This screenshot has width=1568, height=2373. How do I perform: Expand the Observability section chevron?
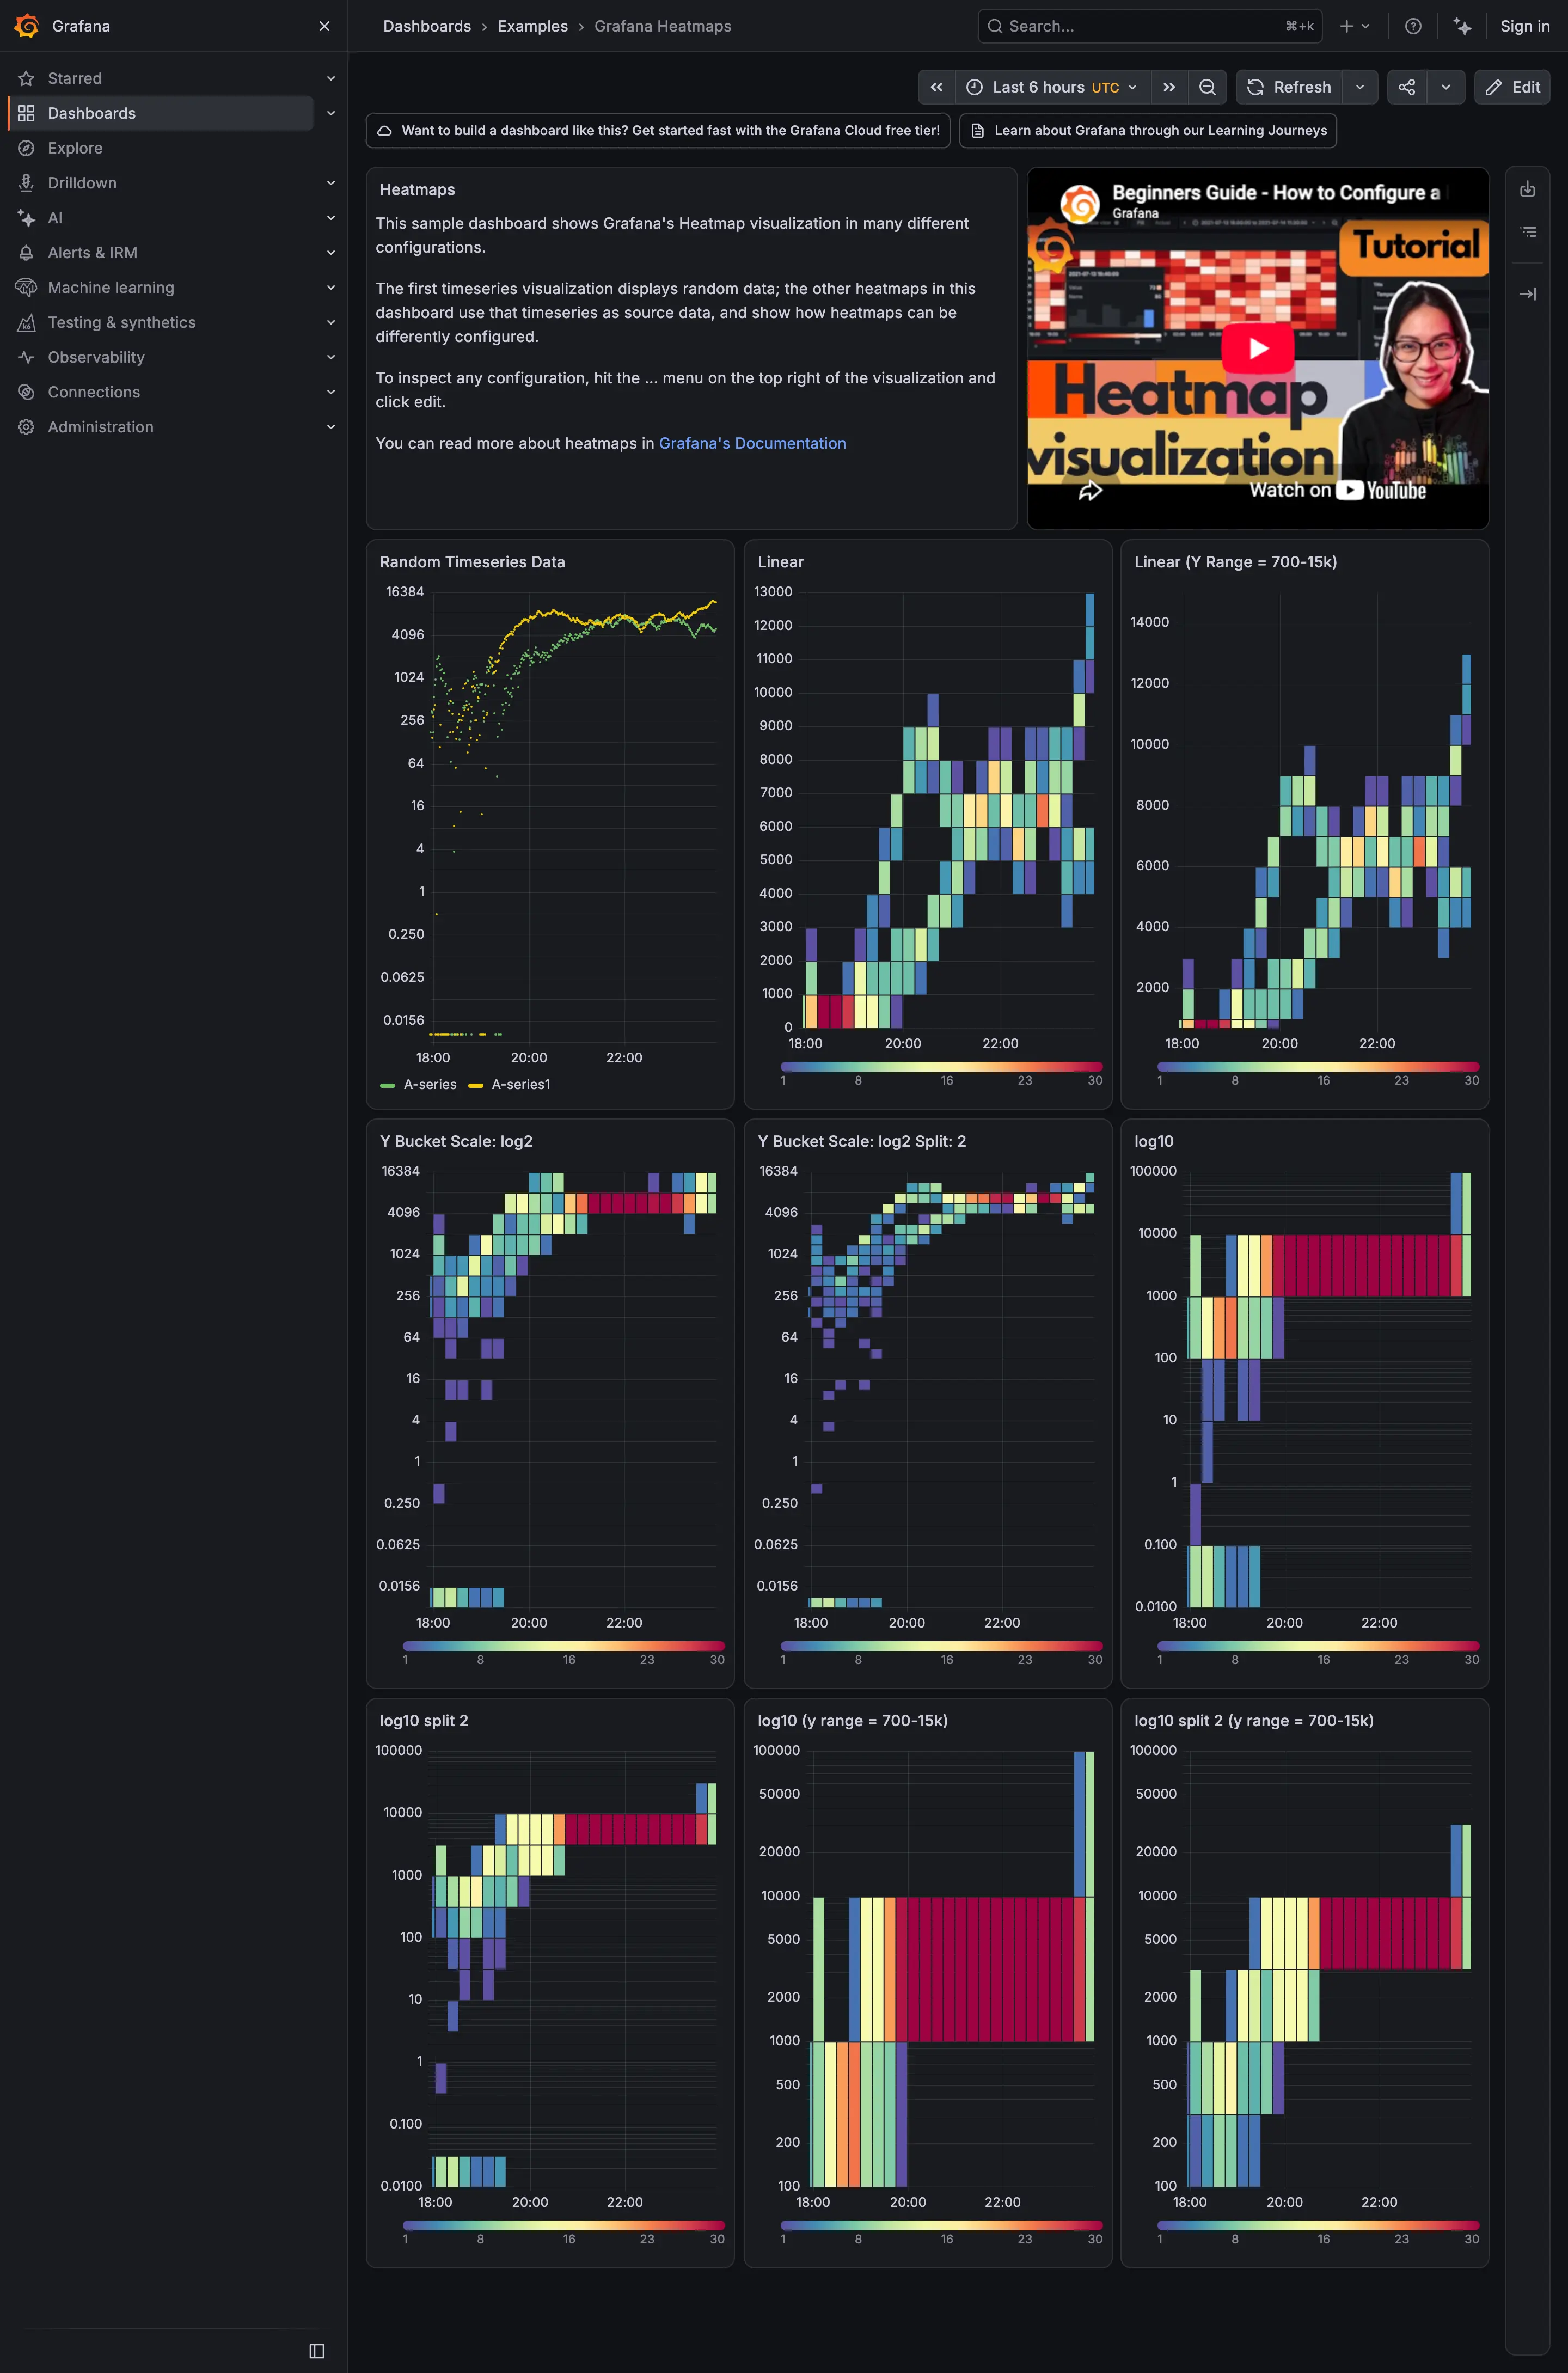click(331, 357)
